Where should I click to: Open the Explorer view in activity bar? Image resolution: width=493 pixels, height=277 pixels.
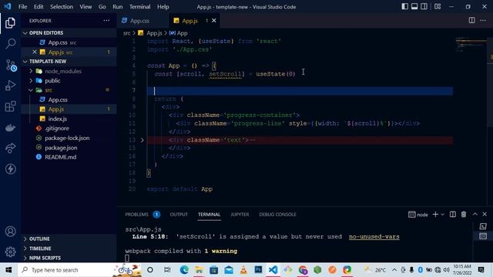tap(10, 23)
